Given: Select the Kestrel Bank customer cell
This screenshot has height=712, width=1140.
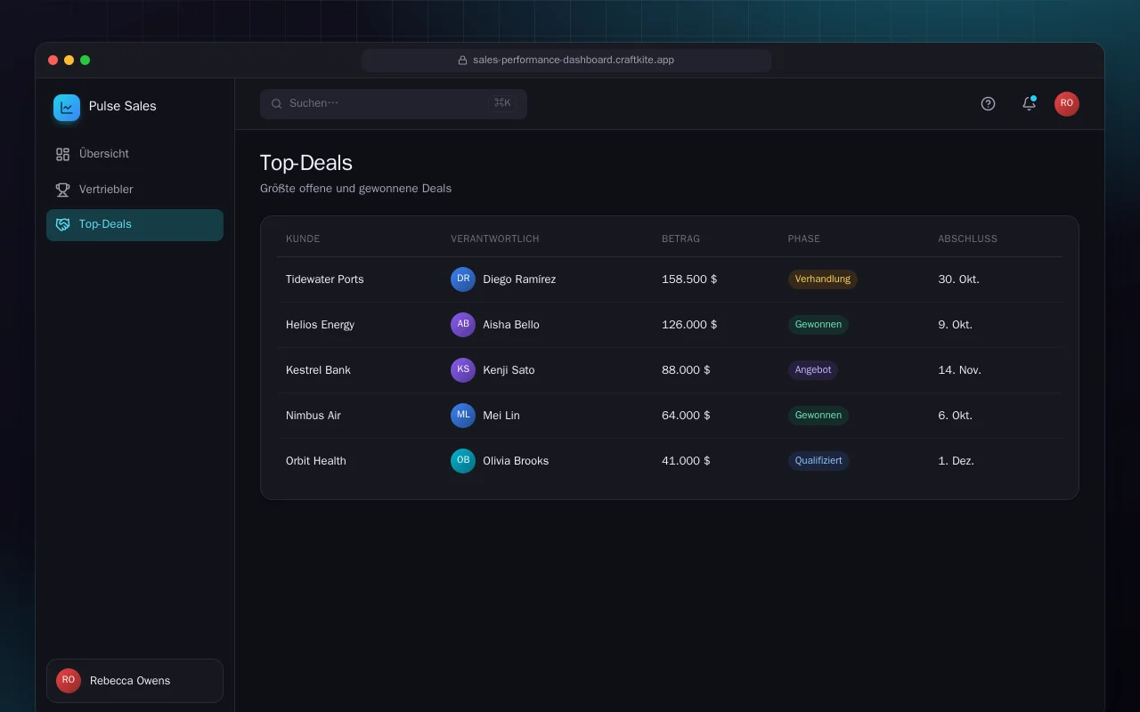Looking at the screenshot, I should click(318, 370).
